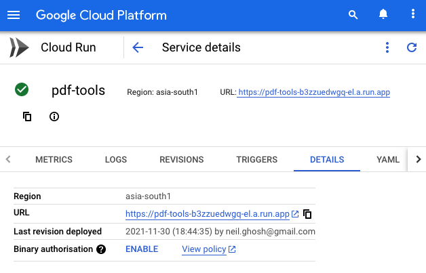Viewport: 426px width, 273px height.
Task: Refresh the service details page
Action: 411,47
